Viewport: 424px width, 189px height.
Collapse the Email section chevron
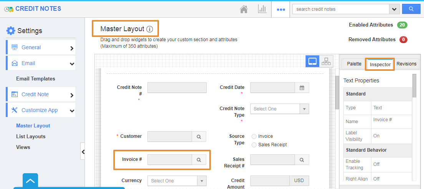point(72,64)
